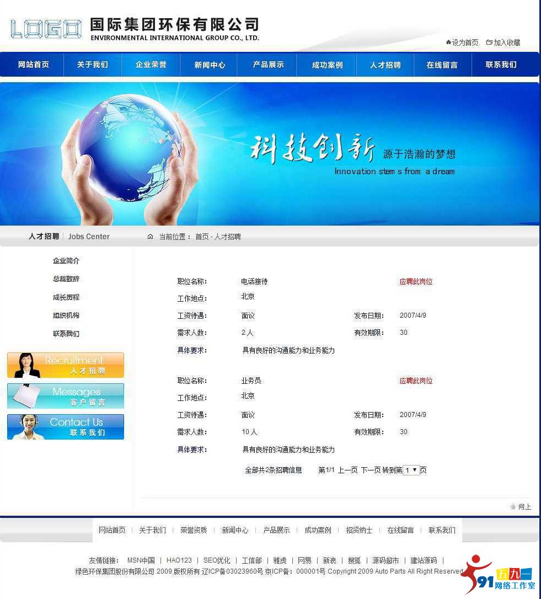Viewport: 541px width, 599px height.
Task: Apply for the 电话接待 position via 应聘此岗位
Action: pyautogui.click(x=415, y=281)
